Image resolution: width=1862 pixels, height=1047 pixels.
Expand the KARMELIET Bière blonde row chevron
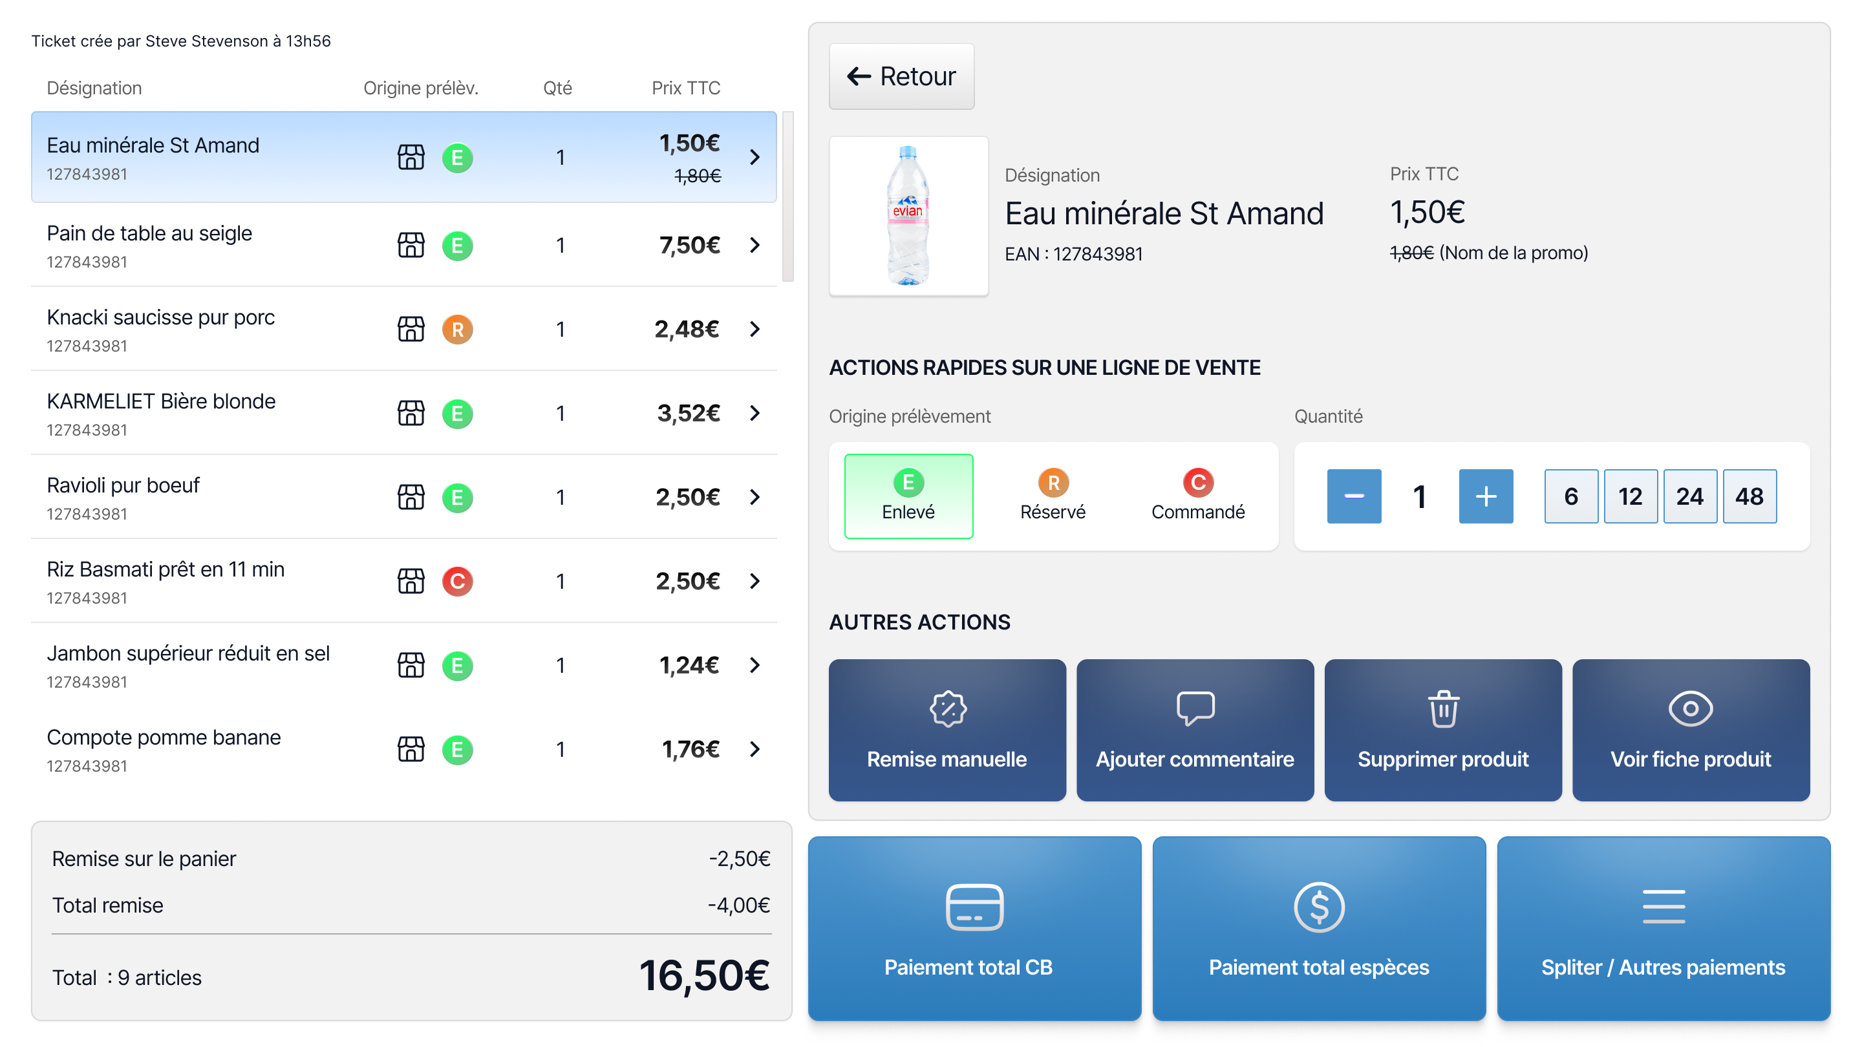pos(754,412)
